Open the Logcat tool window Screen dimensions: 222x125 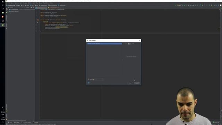17,122
